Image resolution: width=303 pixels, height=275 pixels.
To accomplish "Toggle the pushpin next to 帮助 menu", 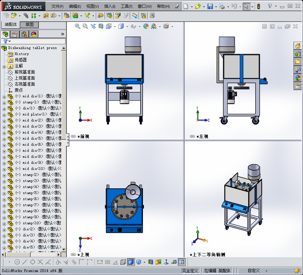I will pos(177,6).
